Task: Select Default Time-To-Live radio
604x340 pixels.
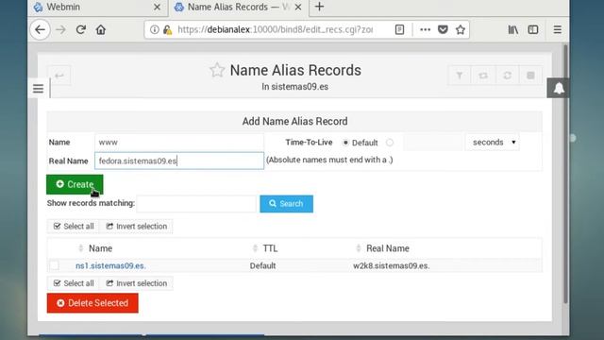Action: coord(345,143)
